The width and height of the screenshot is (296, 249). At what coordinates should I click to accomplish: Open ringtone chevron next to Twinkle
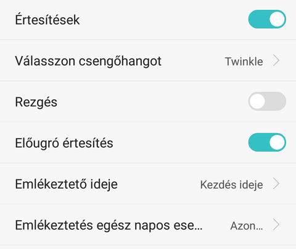pos(276,61)
